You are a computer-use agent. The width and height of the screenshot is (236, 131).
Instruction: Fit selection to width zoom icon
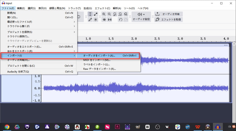coord(115,14)
